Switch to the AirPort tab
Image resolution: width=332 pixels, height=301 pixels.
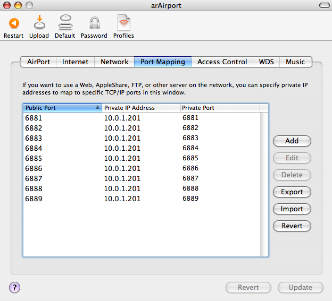(38, 62)
